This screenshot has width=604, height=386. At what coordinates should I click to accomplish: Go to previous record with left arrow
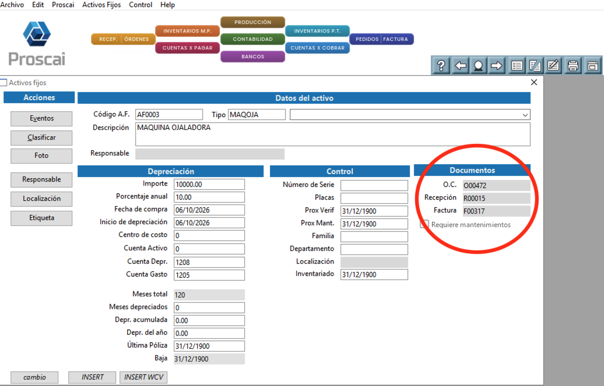[x=460, y=65]
